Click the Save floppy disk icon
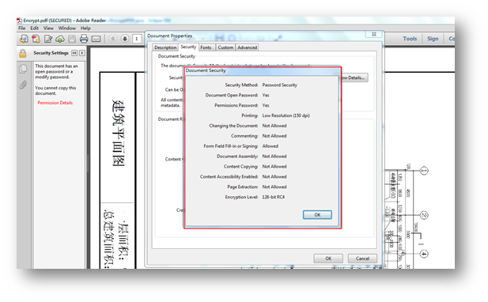The height and width of the screenshot is (302, 488). [72, 39]
